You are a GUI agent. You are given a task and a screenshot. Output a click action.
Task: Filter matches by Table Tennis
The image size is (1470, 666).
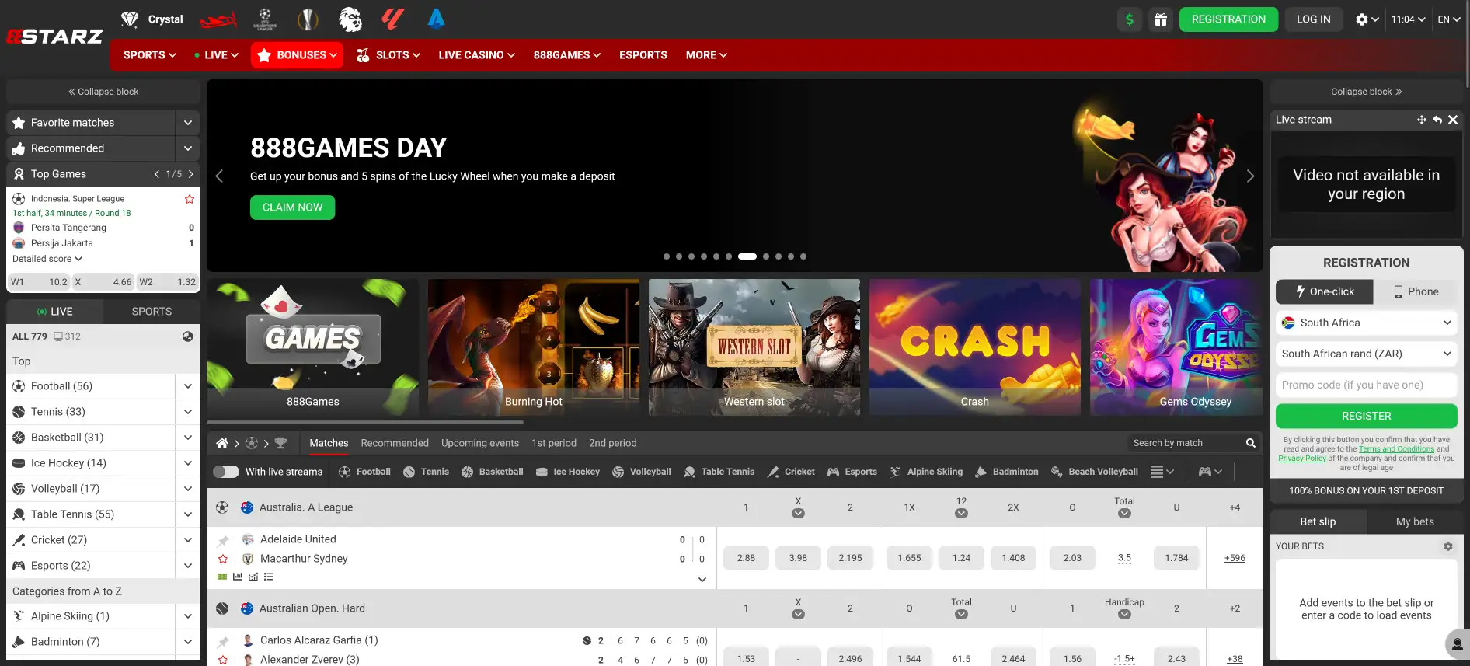(x=719, y=472)
